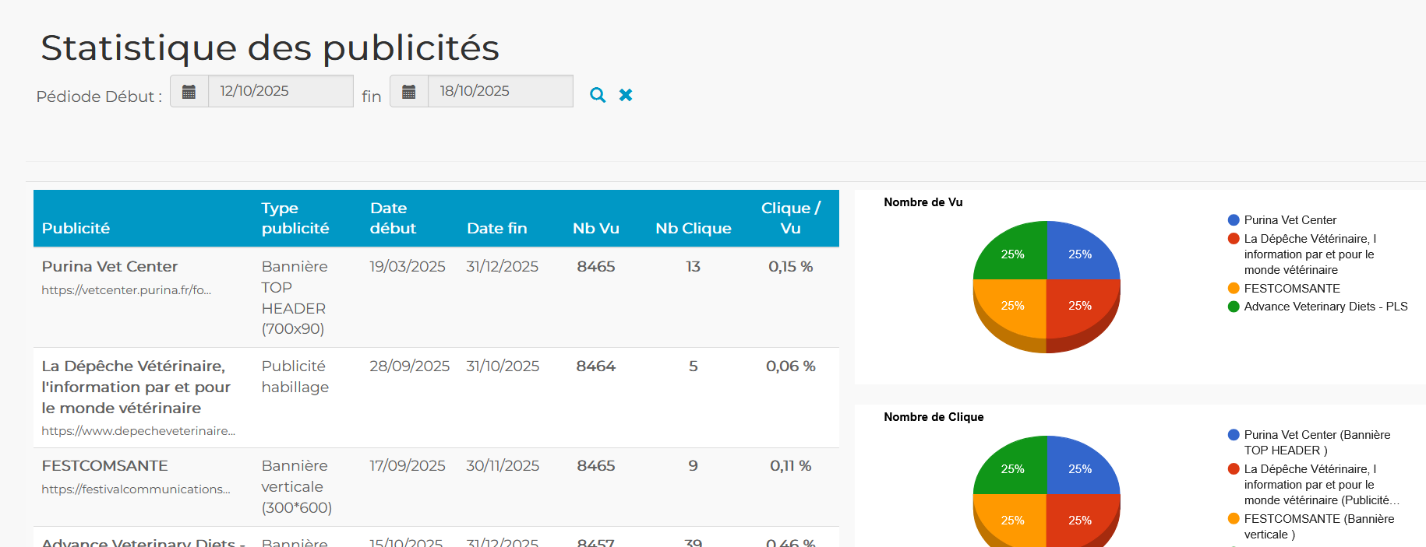Click the start date field 12/10/2025

280,91
